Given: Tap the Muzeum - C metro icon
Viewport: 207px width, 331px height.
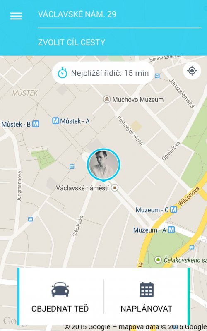Looking at the screenshot, I should click(173, 210).
